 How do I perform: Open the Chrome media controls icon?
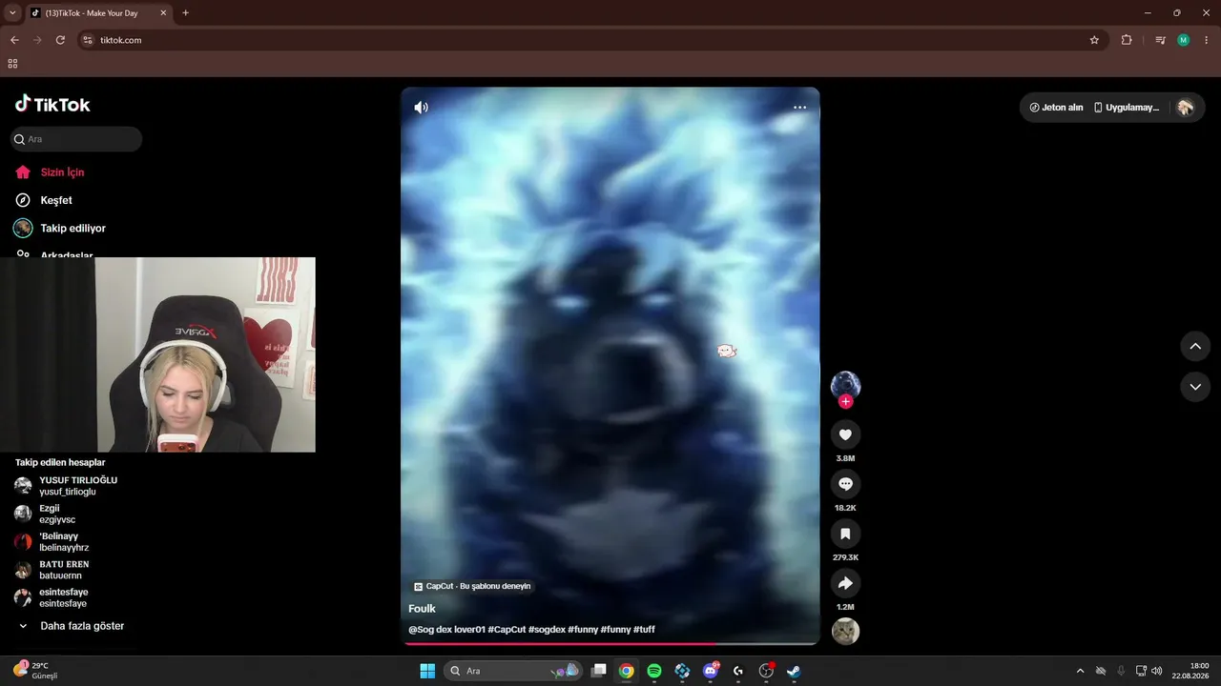(x=1160, y=40)
